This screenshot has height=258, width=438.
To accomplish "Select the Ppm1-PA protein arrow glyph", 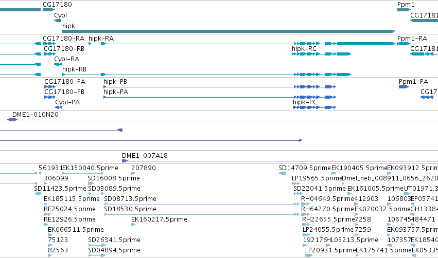I will (404, 87).
